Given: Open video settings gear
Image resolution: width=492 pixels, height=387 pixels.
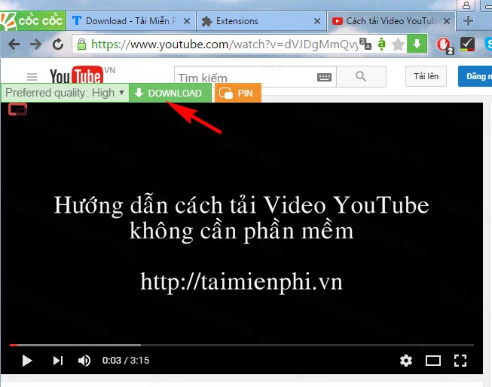Looking at the screenshot, I should coord(406,361).
